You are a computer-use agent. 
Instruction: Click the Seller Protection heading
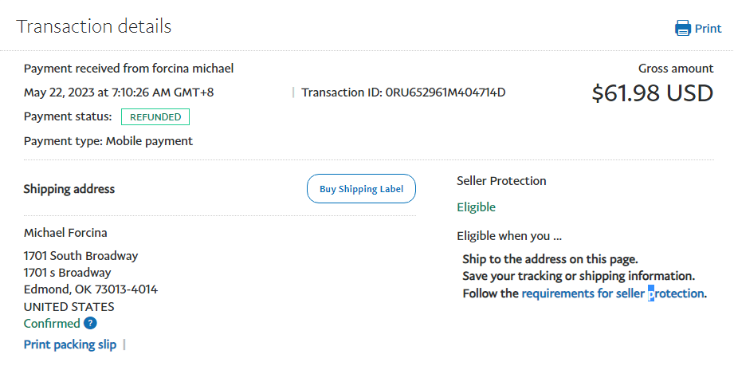coord(501,181)
